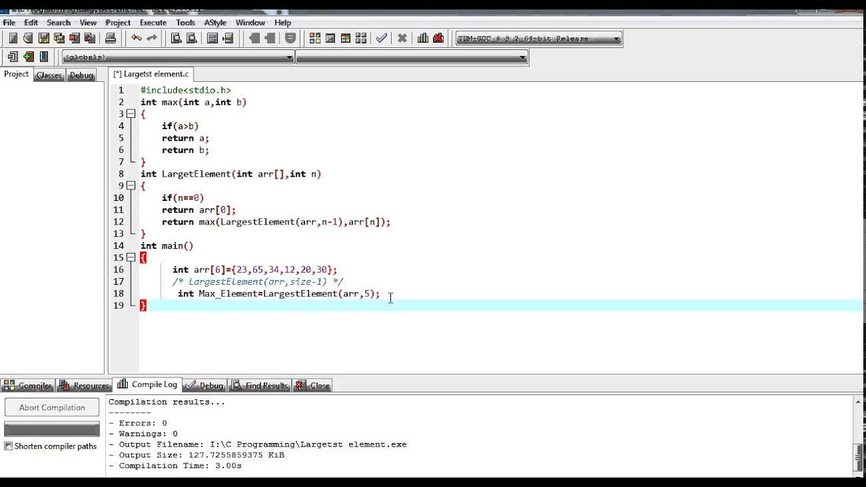Open the empty function list dropdown
The width and height of the screenshot is (866, 487).
(411, 57)
